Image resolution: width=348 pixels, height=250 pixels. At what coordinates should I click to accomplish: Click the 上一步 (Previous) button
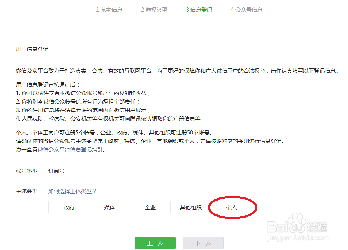tap(155, 243)
